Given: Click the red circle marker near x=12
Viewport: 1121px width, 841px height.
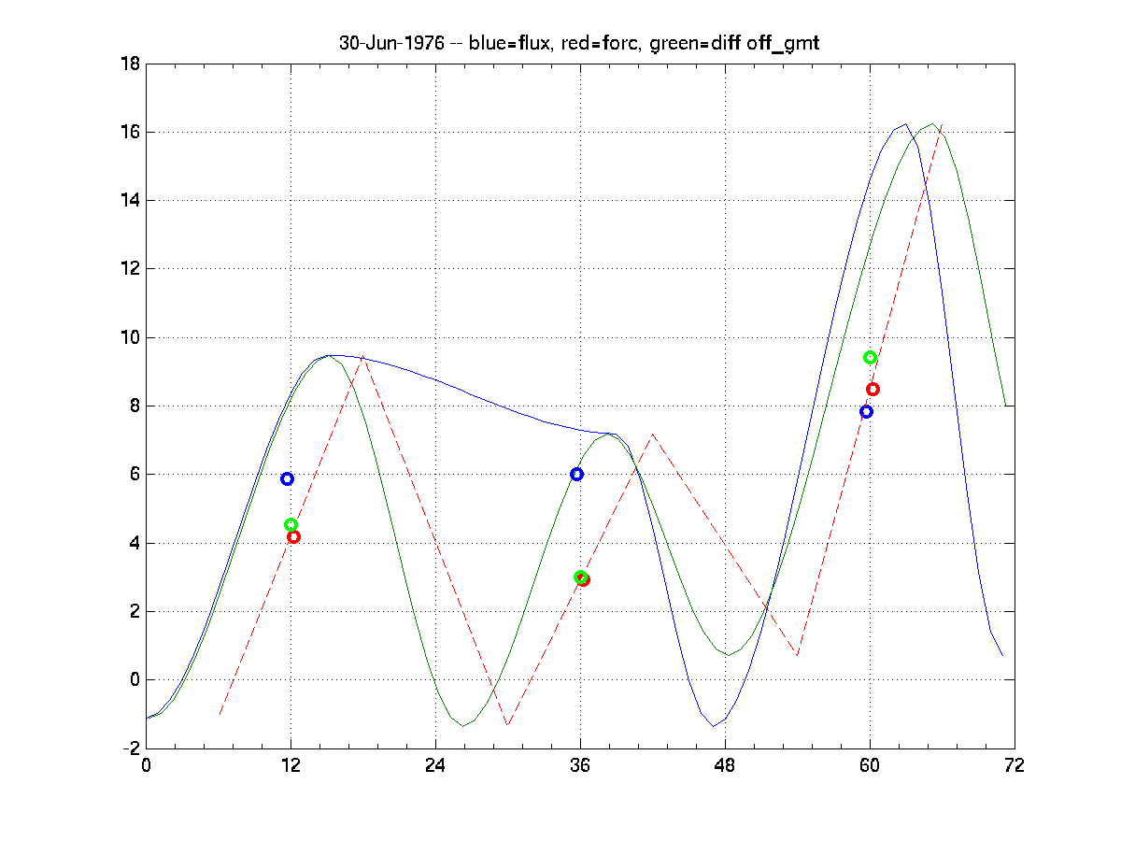Looking at the screenshot, I should point(293,537).
